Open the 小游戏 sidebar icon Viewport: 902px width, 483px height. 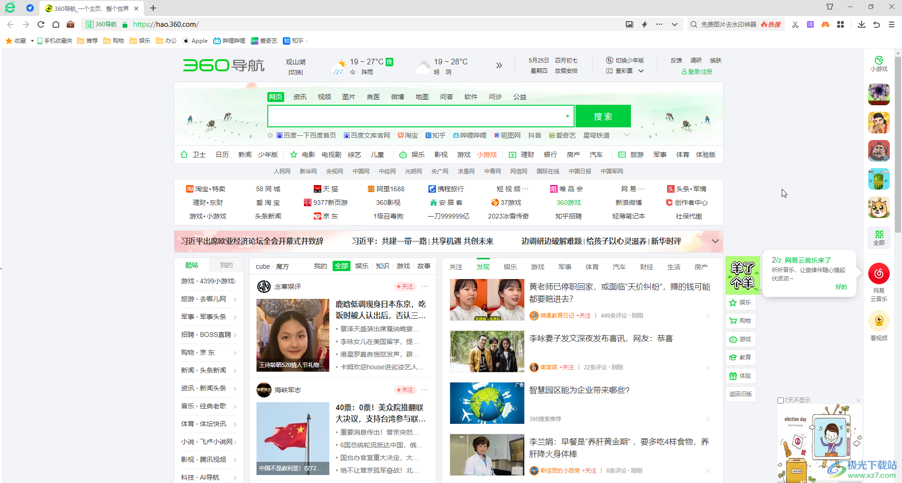(x=879, y=63)
